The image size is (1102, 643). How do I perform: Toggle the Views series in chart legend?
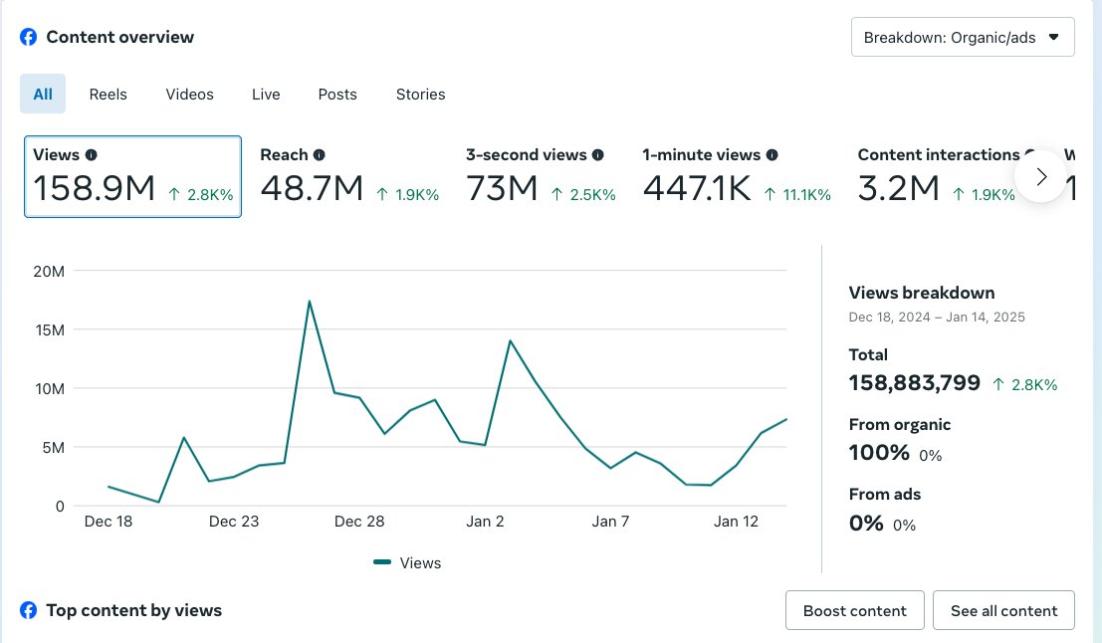pos(407,563)
